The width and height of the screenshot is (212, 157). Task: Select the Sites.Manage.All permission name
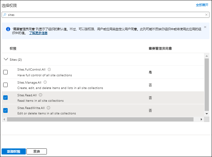(x=29, y=82)
